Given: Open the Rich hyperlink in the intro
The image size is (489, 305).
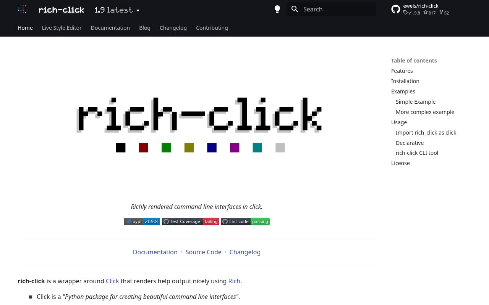Looking at the screenshot, I should point(234,281).
